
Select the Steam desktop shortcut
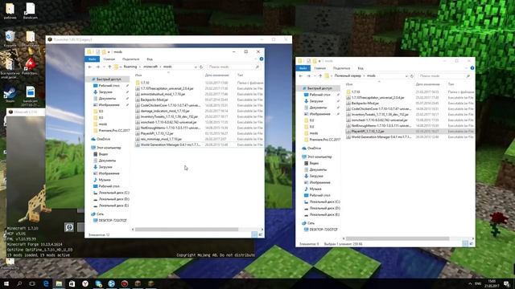click(10, 95)
